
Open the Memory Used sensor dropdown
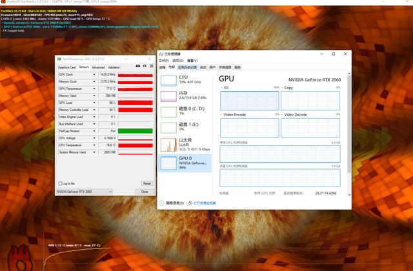pos(94,96)
